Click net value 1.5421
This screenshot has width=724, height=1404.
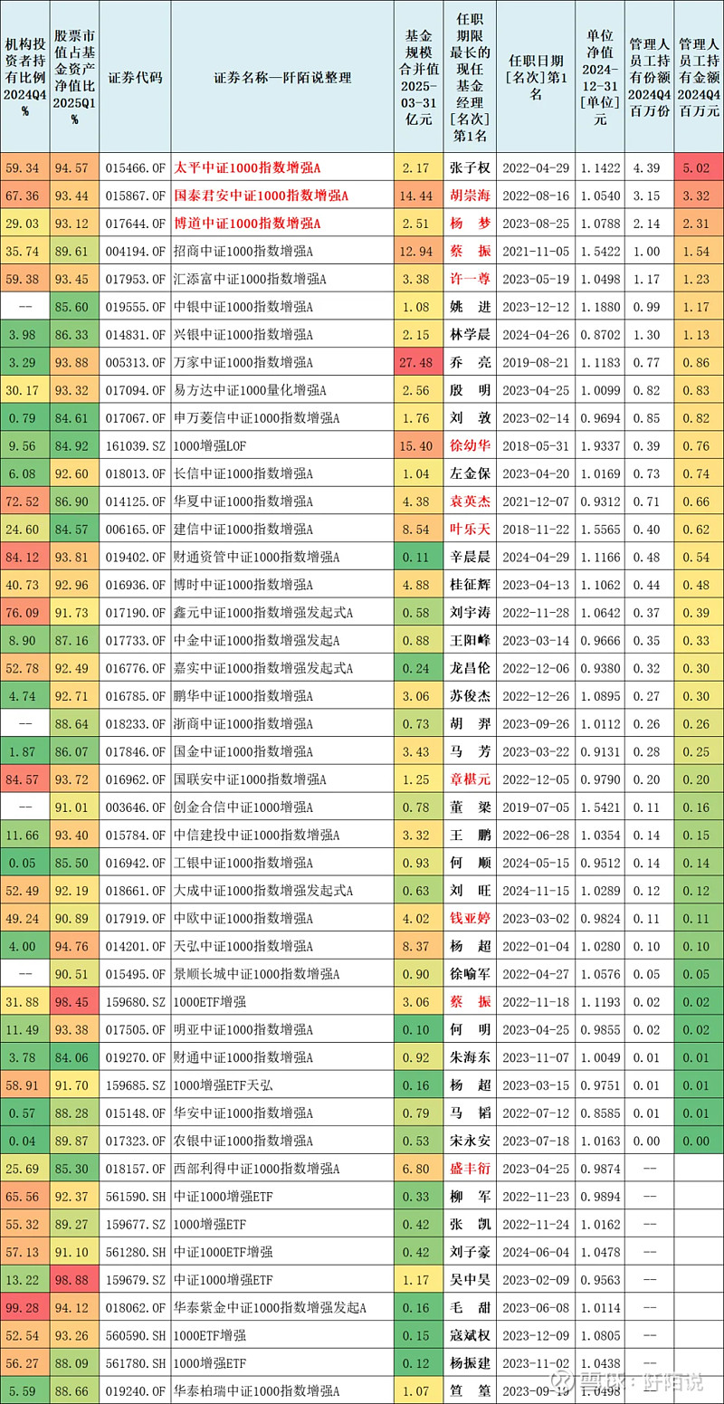pos(599,807)
